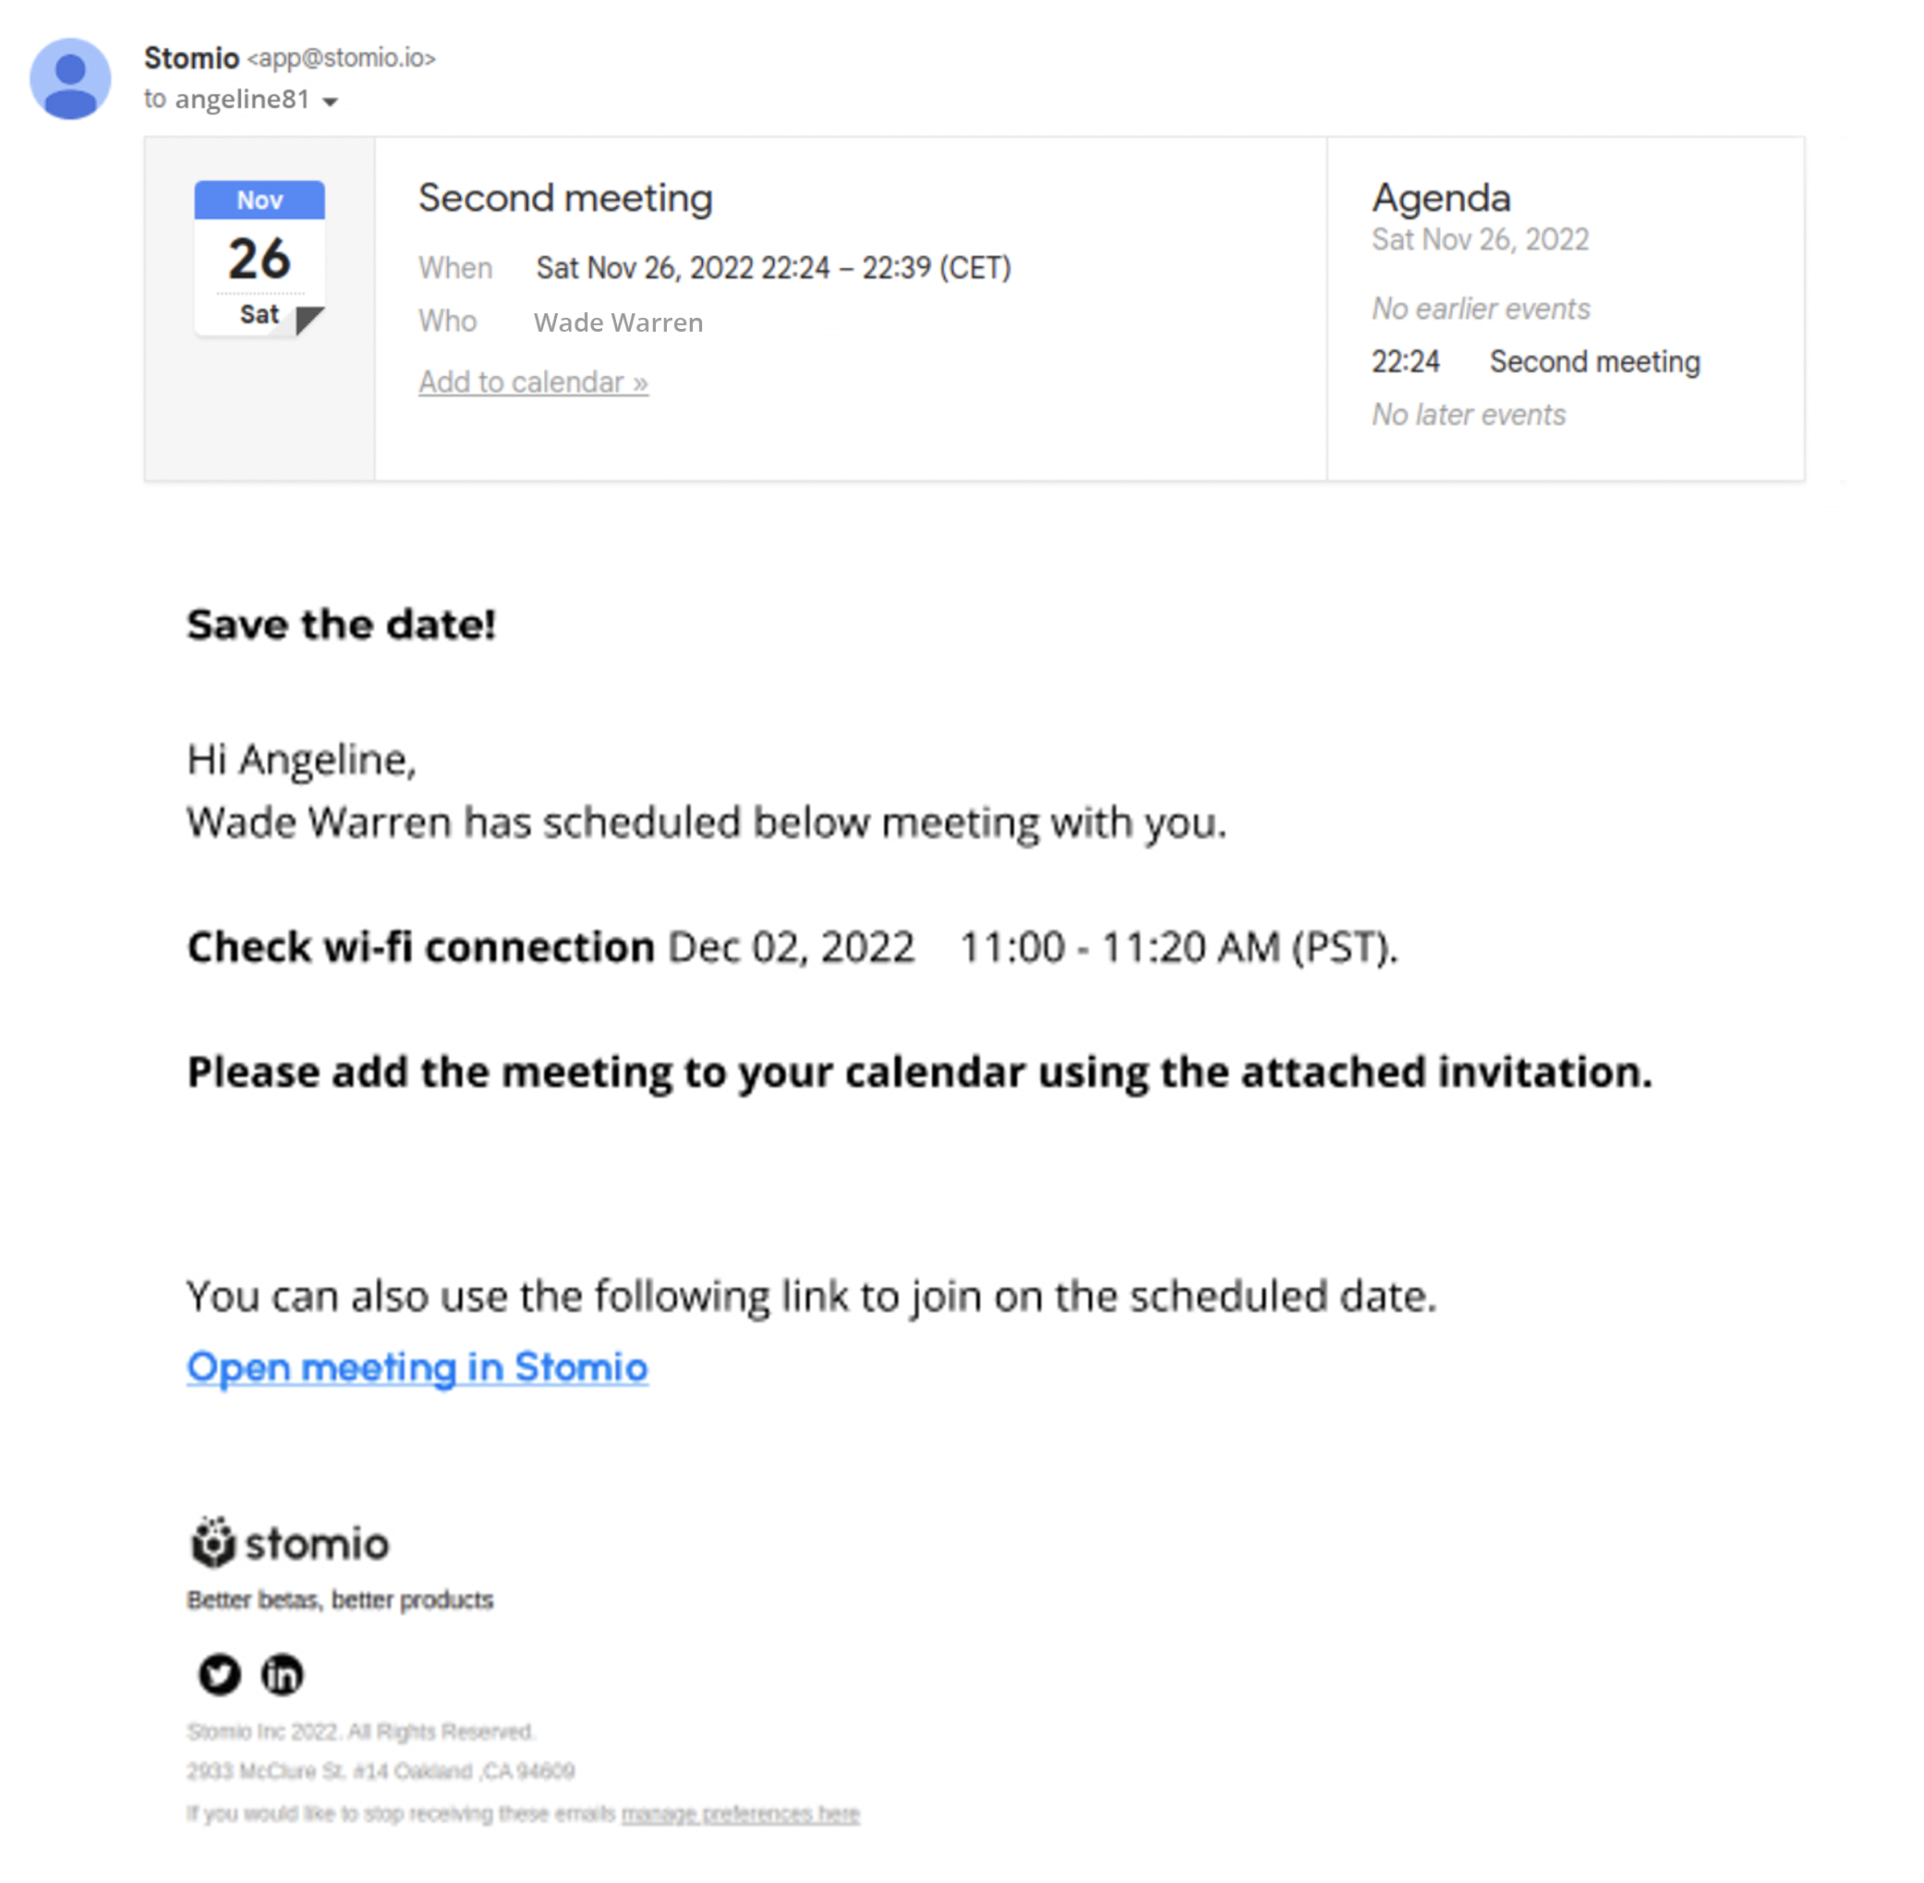Open manage preferences here link
The height and width of the screenshot is (1883, 1924).
740,1814
